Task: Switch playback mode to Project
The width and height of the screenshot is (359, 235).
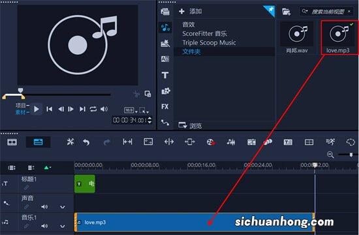Action: [22, 106]
